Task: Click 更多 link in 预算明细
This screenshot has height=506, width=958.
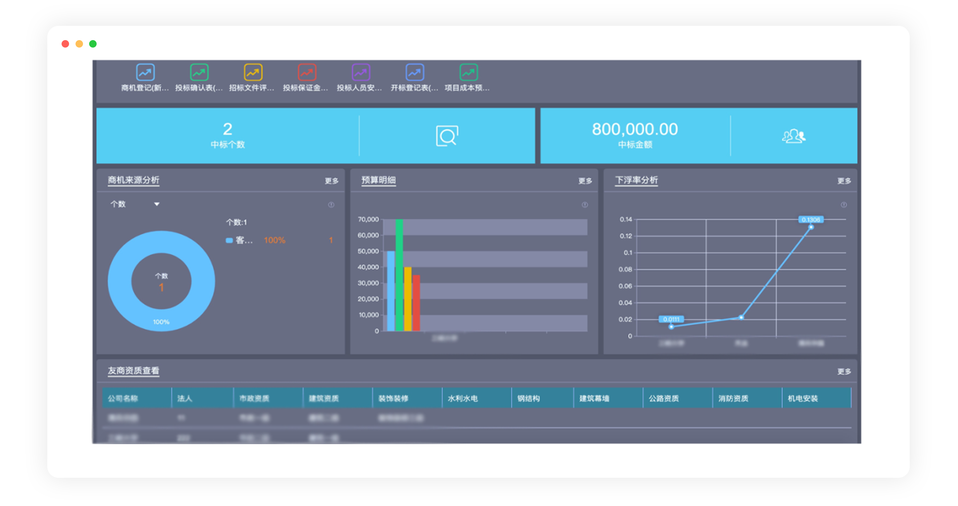Action: pyautogui.click(x=585, y=181)
